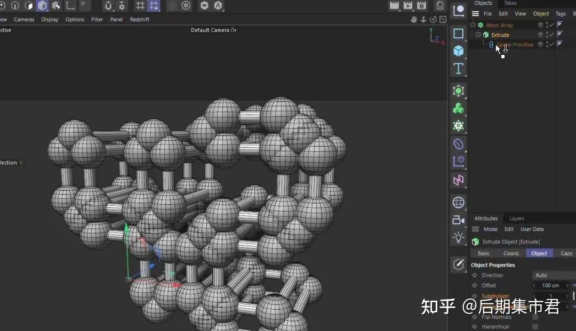Screen dimensions: 576x331
Task: Click the Default Camera label in viewport
Action: 210,30
